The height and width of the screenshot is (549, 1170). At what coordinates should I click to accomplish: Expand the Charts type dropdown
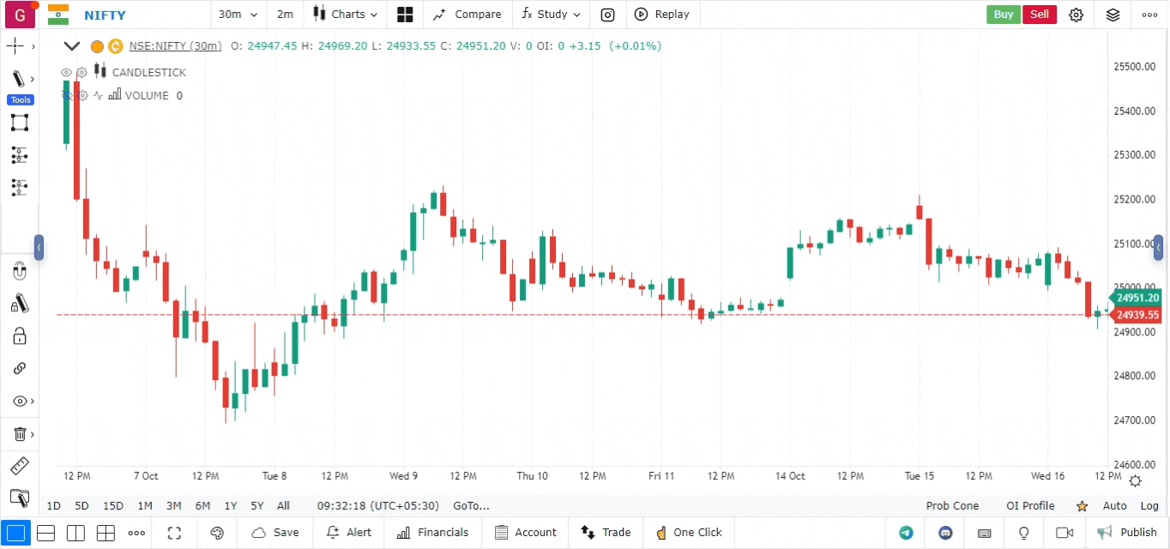point(344,15)
